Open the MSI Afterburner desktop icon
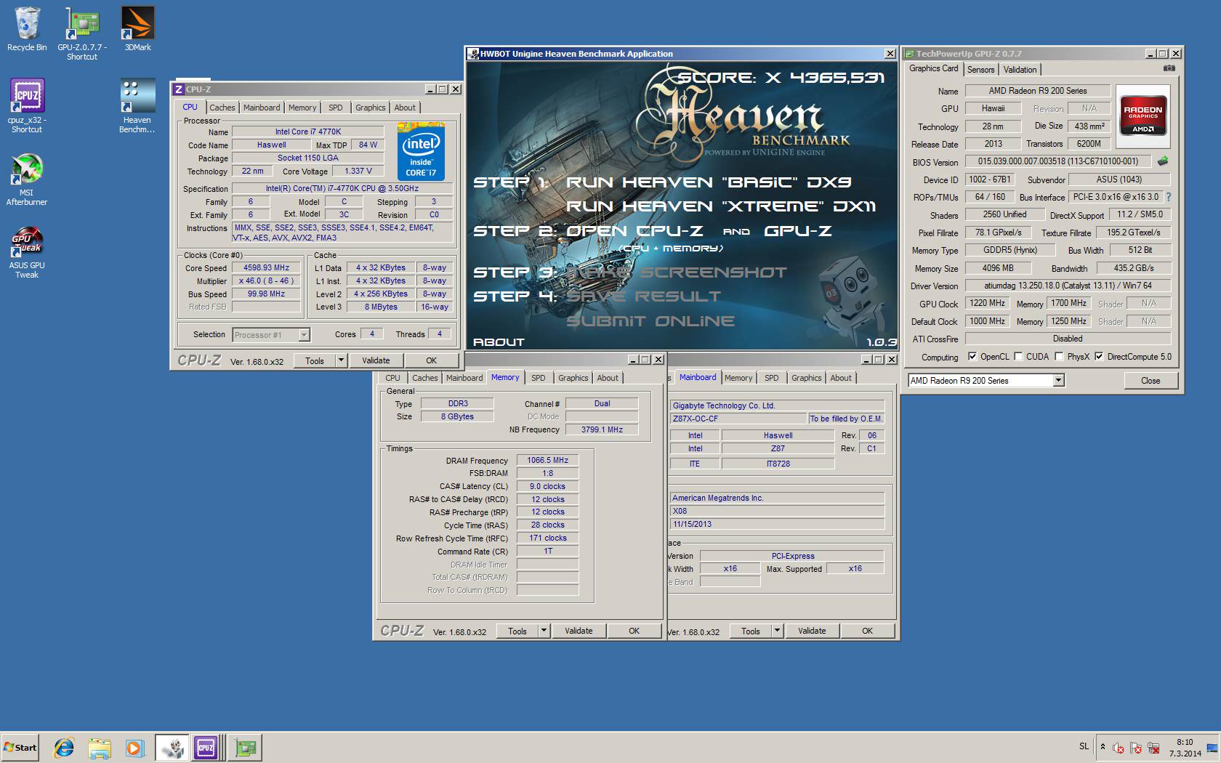The height and width of the screenshot is (763, 1221). pos(27,179)
